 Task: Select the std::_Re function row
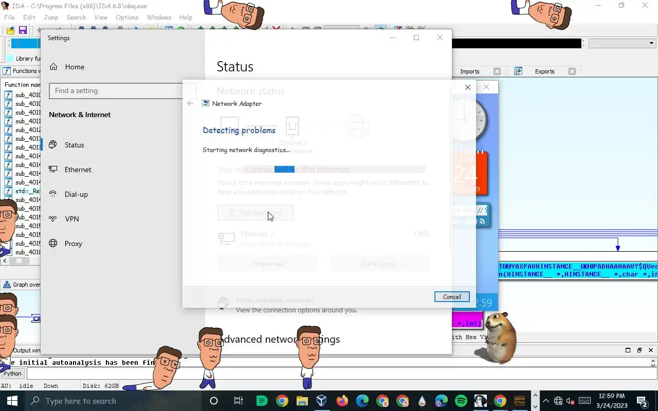[x=22, y=191]
